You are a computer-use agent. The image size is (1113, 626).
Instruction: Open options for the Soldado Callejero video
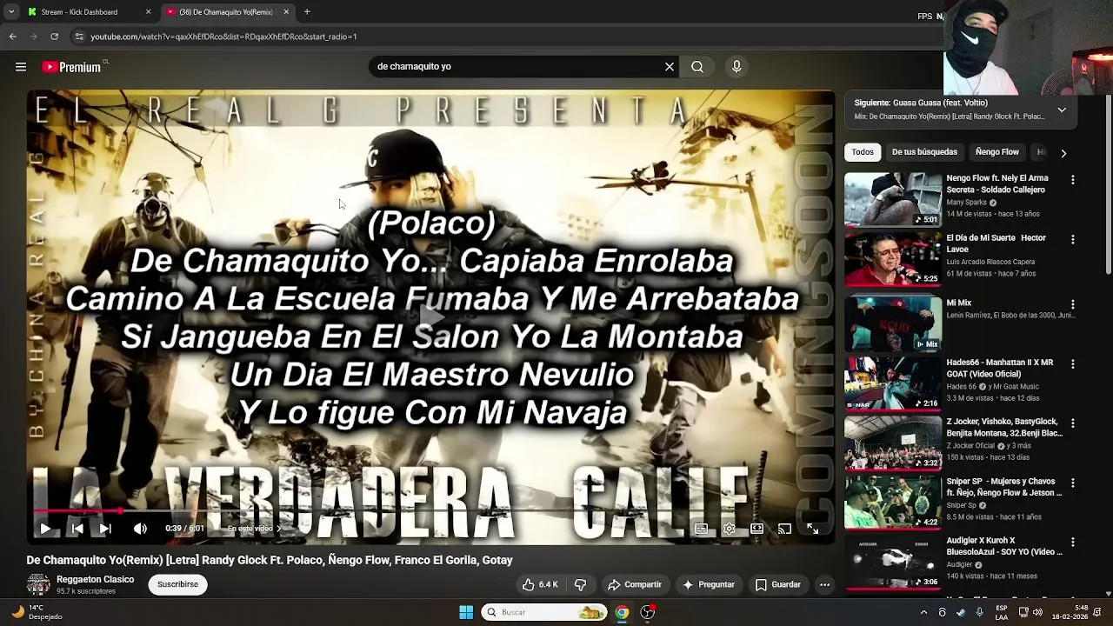[1072, 180]
